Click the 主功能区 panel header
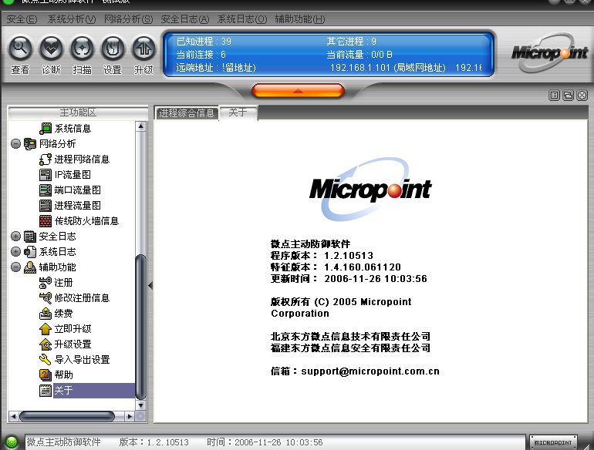This screenshot has width=594, height=450. tap(78, 112)
